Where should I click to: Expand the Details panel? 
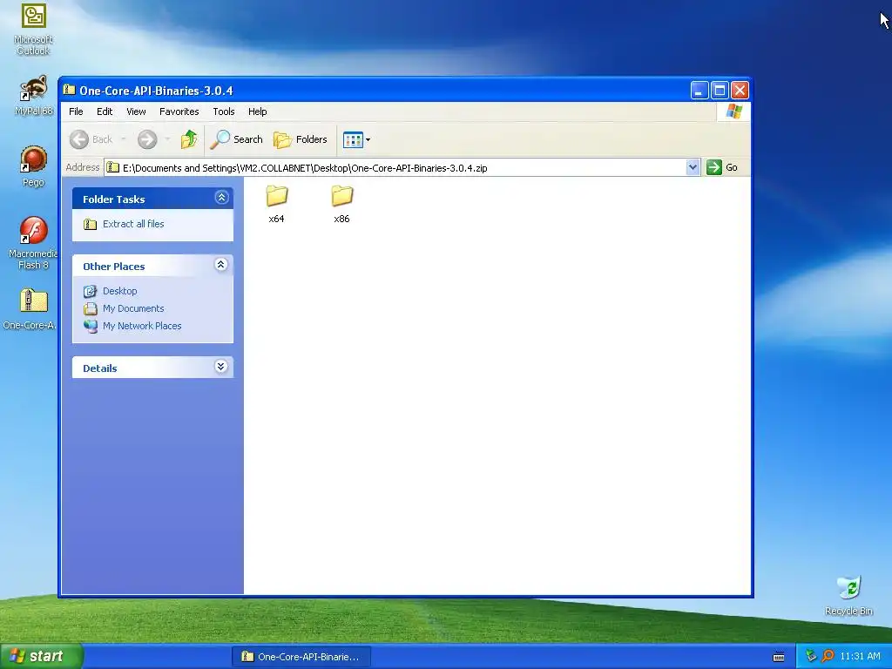[x=221, y=367]
